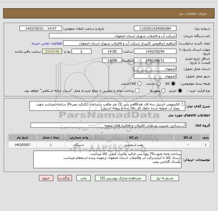The image size is (218, 211).
Task: Select the جزیی purchase type radio
Action: tap(180, 91)
